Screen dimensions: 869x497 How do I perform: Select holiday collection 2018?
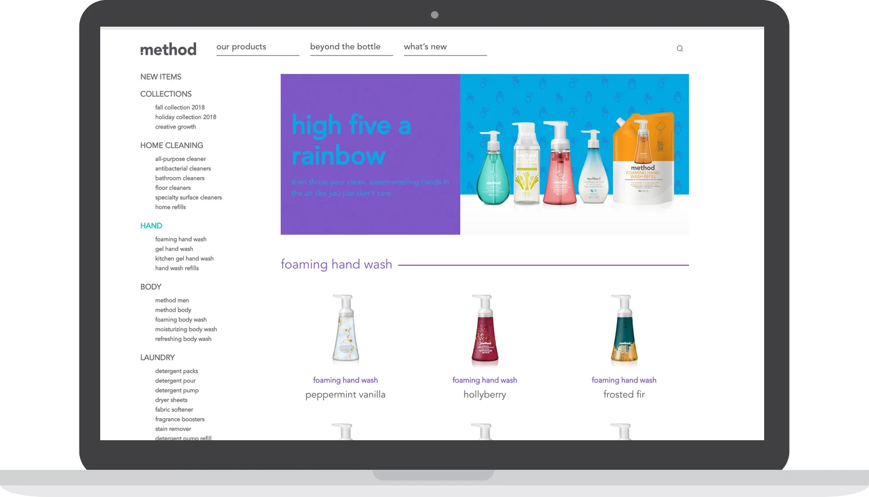(185, 117)
